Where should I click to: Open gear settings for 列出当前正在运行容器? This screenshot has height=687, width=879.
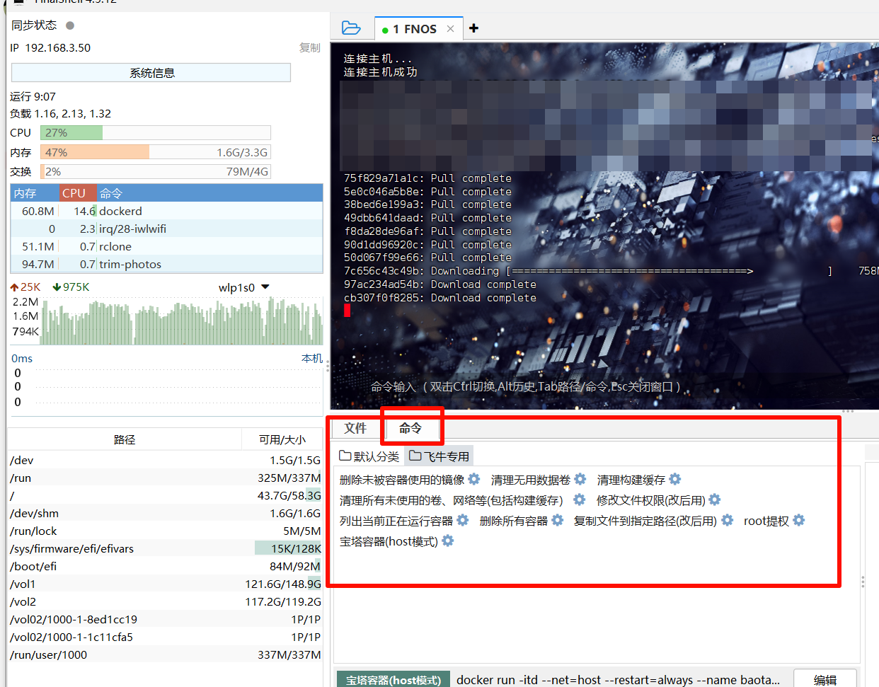[463, 520]
